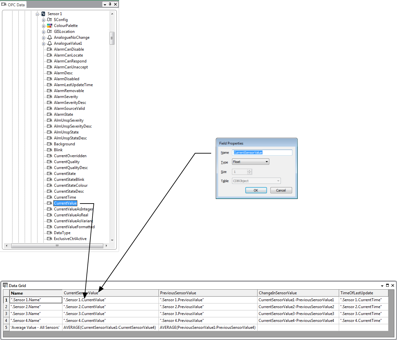Select the CurrentValue tag in tree
The width and height of the screenshot is (397, 340).
click(65, 203)
